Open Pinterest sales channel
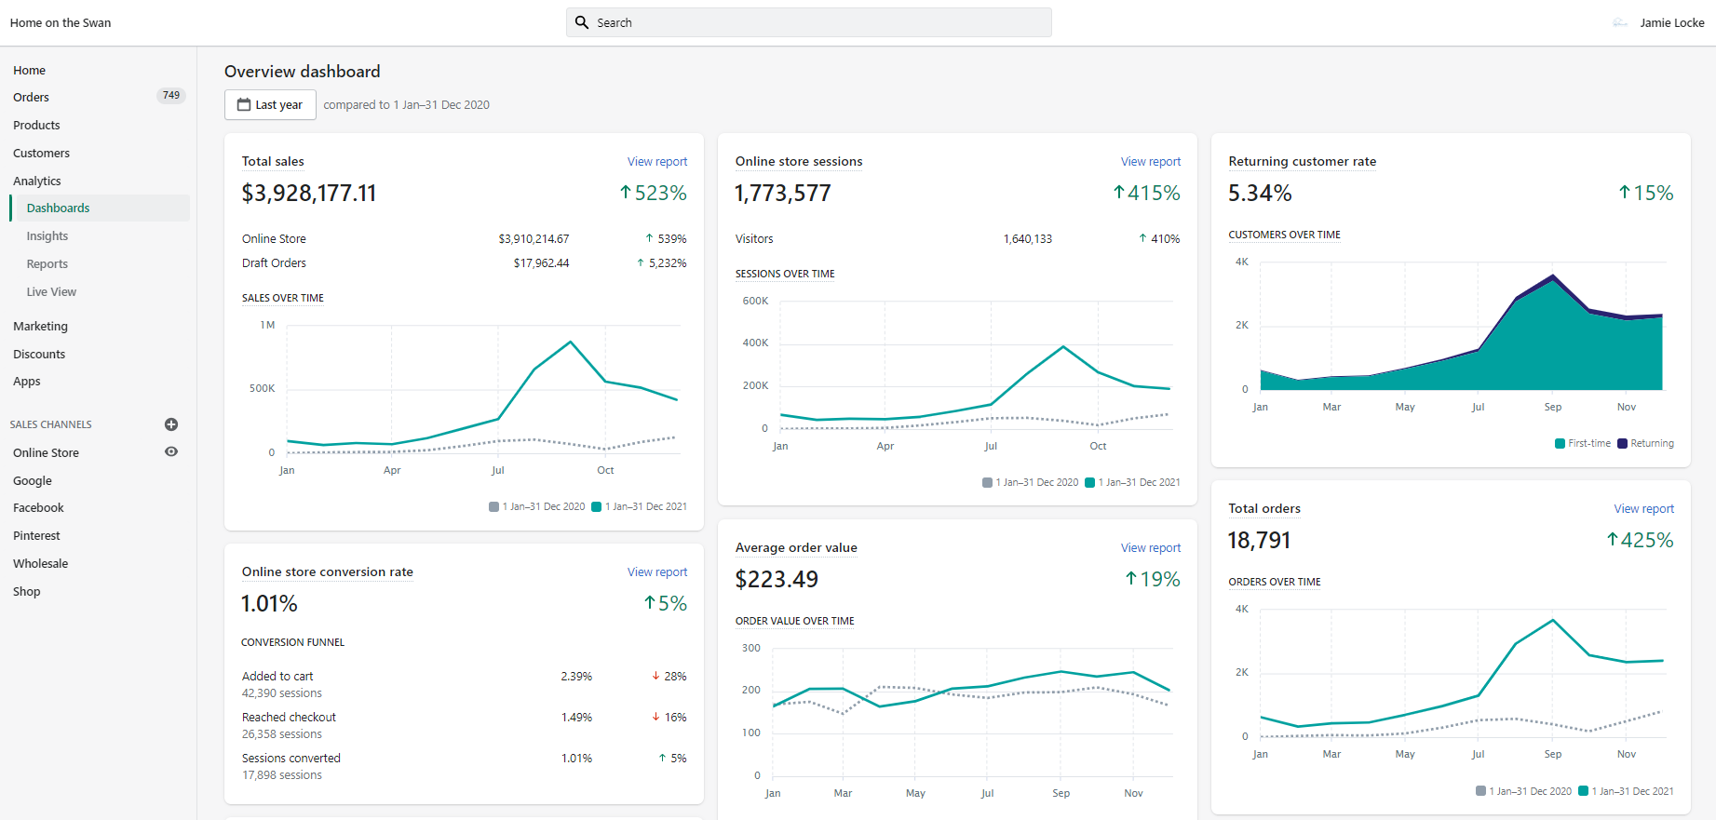This screenshot has width=1716, height=820. click(x=36, y=535)
